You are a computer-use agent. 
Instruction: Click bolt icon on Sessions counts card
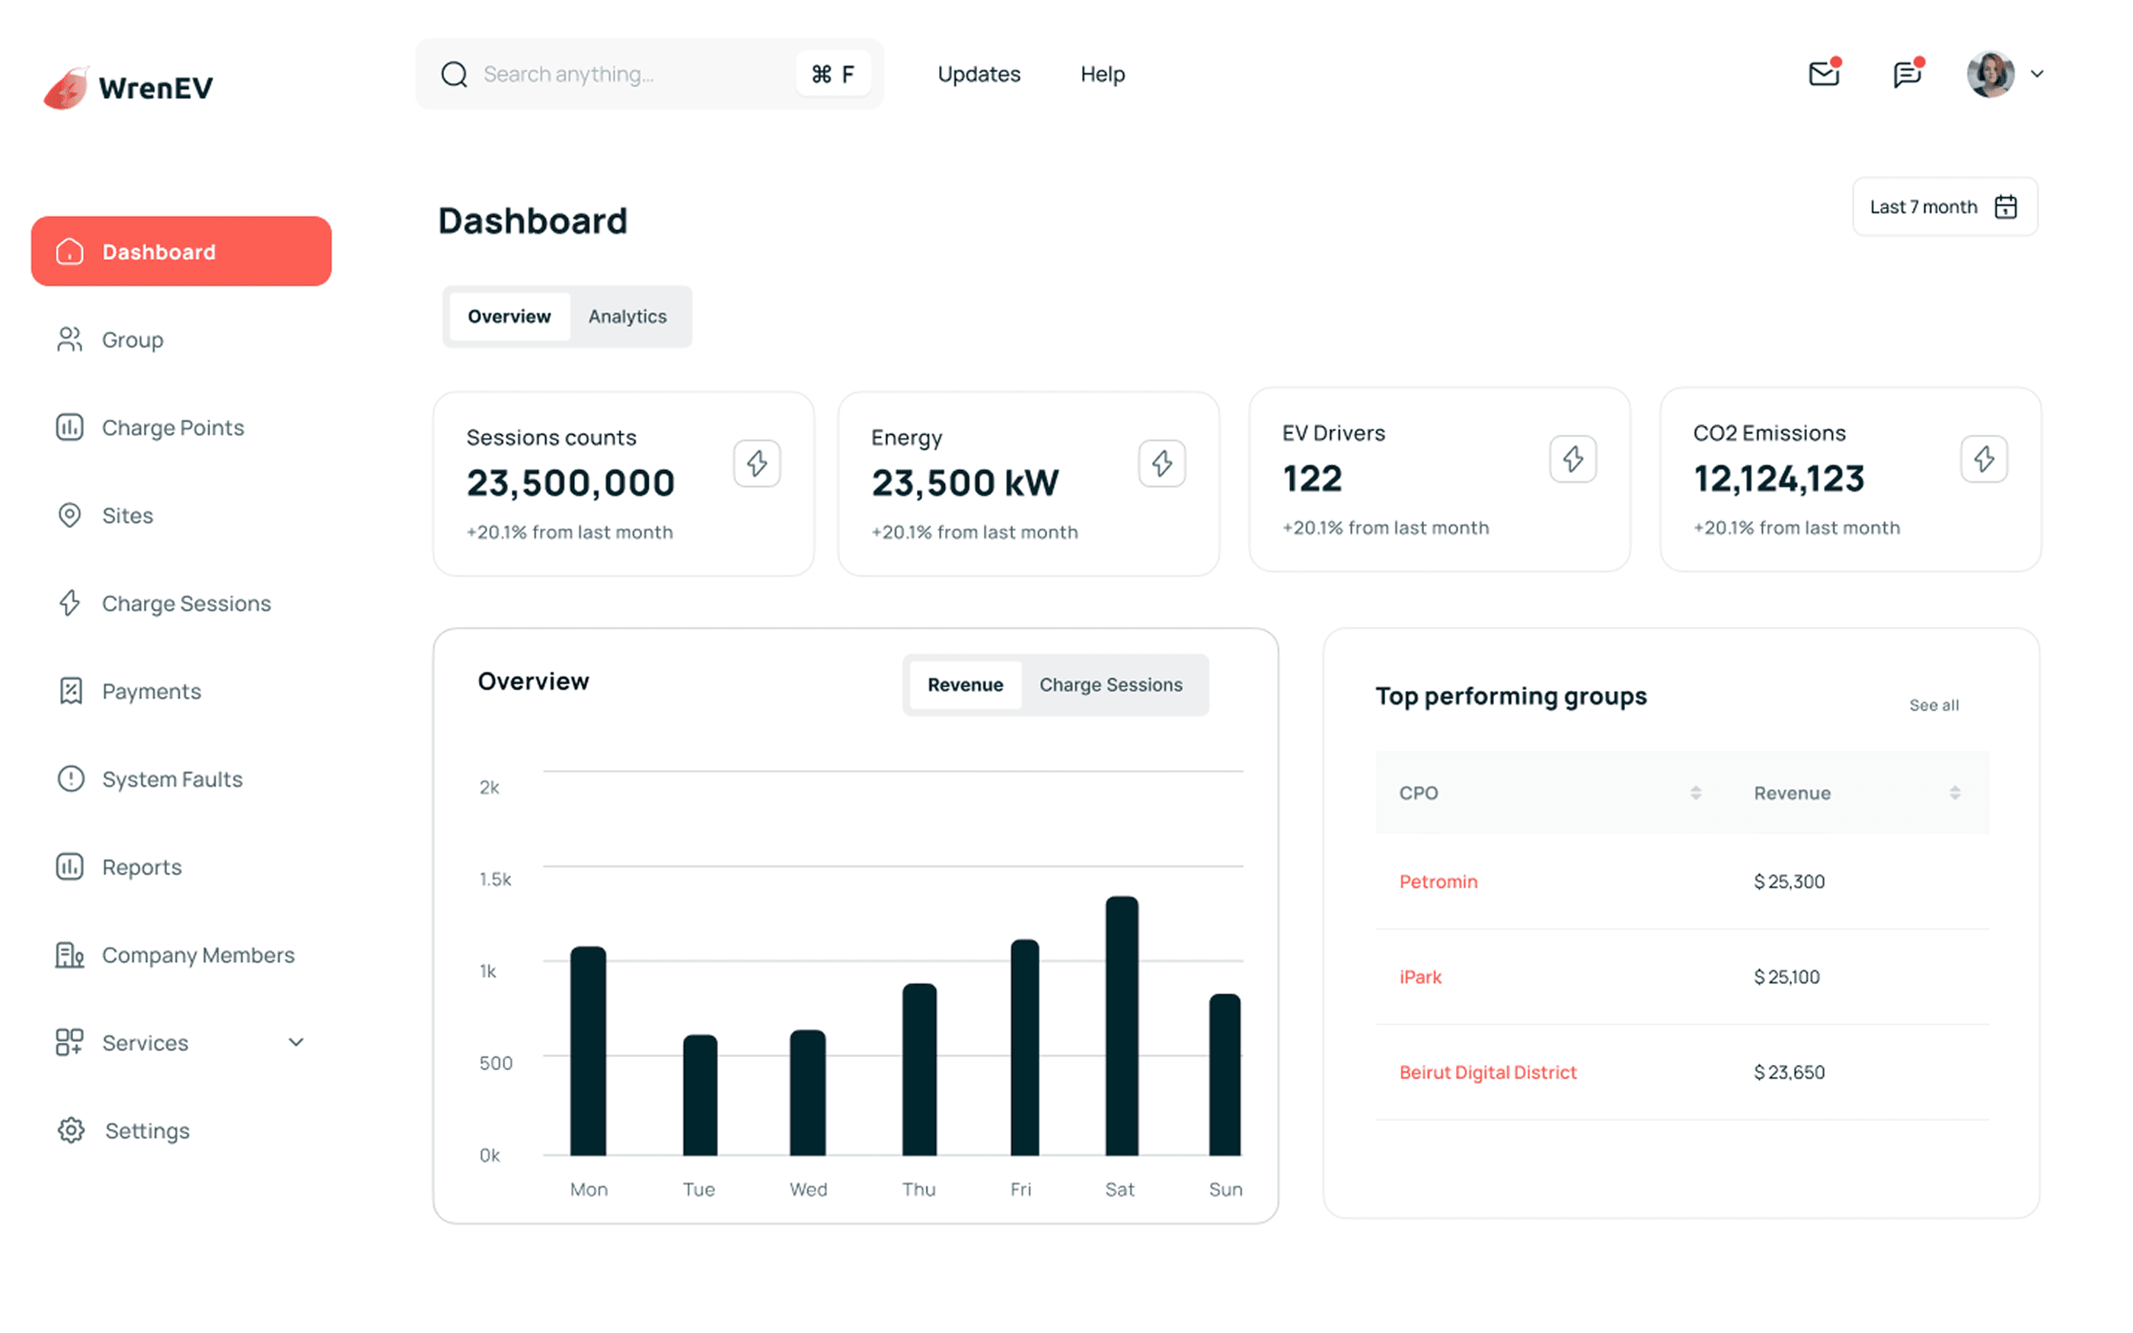pos(757,463)
